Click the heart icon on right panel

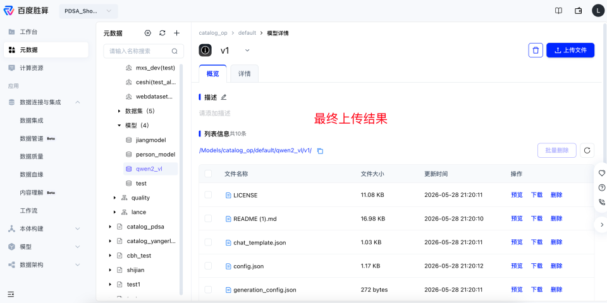(x=601, y=173)
